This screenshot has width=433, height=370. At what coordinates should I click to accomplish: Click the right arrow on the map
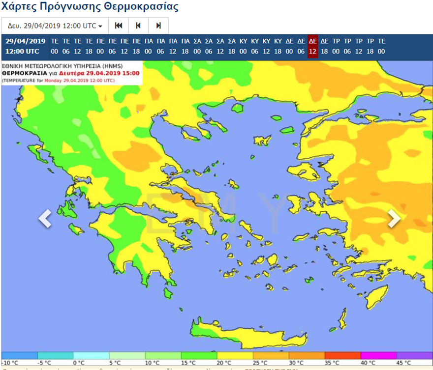394,219
